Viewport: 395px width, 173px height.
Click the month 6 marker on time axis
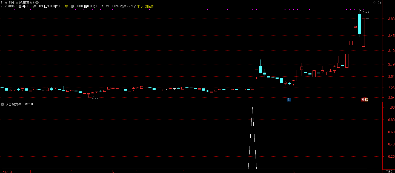point(32,172)
